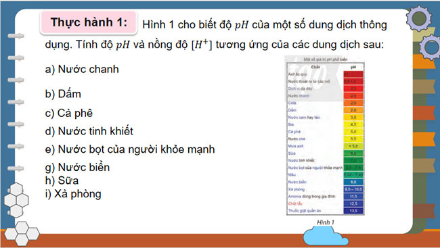Viewport: 440px width, 248px height.
Task: Click 'Thuốc giặt quần áo' table row
Action: [x=305, y=210]
